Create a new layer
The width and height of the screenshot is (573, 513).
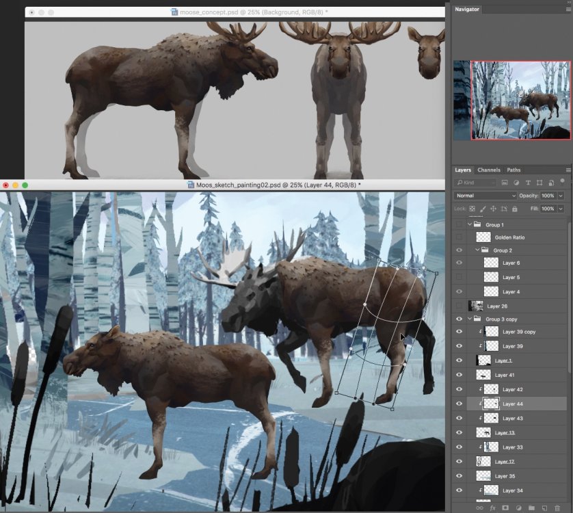(x=544, y=508)
